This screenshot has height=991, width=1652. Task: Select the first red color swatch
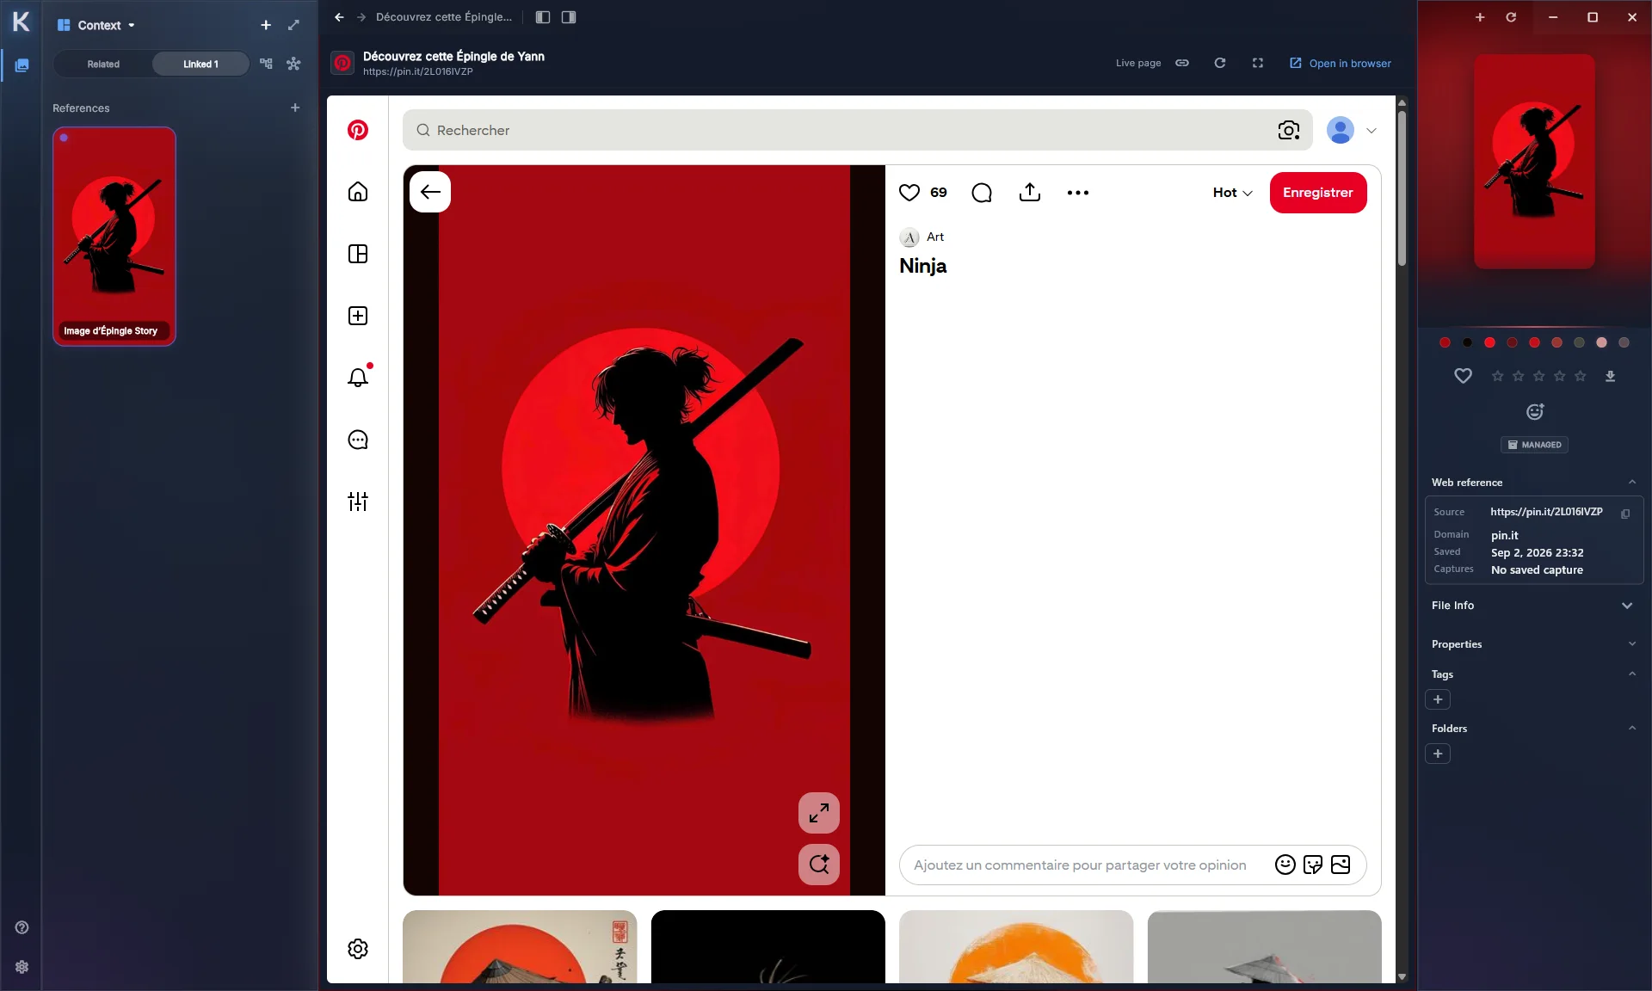[1445, 342]
